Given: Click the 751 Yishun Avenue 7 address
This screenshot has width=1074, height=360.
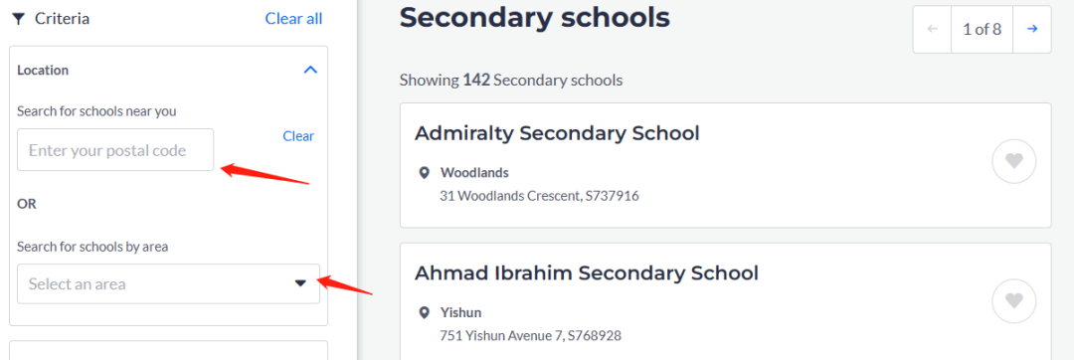Looking at the screenshot, I should click(x=530, y=336).
